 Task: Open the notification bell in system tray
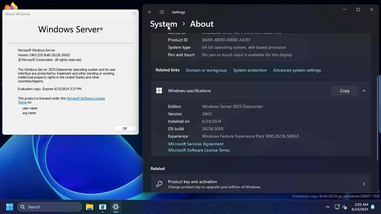coord(372,207)
